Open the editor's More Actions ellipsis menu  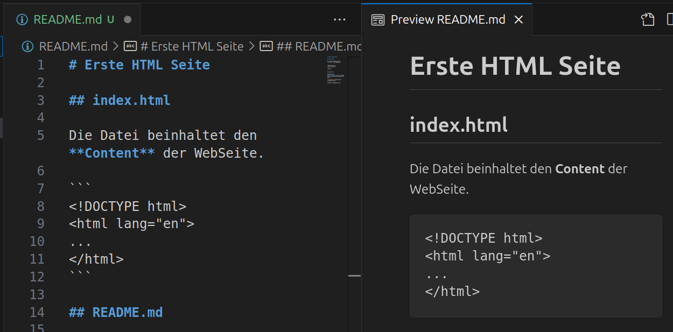339,20
